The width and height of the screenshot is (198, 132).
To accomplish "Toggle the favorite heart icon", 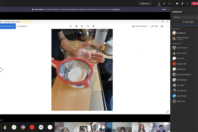I will click(82, 26).
